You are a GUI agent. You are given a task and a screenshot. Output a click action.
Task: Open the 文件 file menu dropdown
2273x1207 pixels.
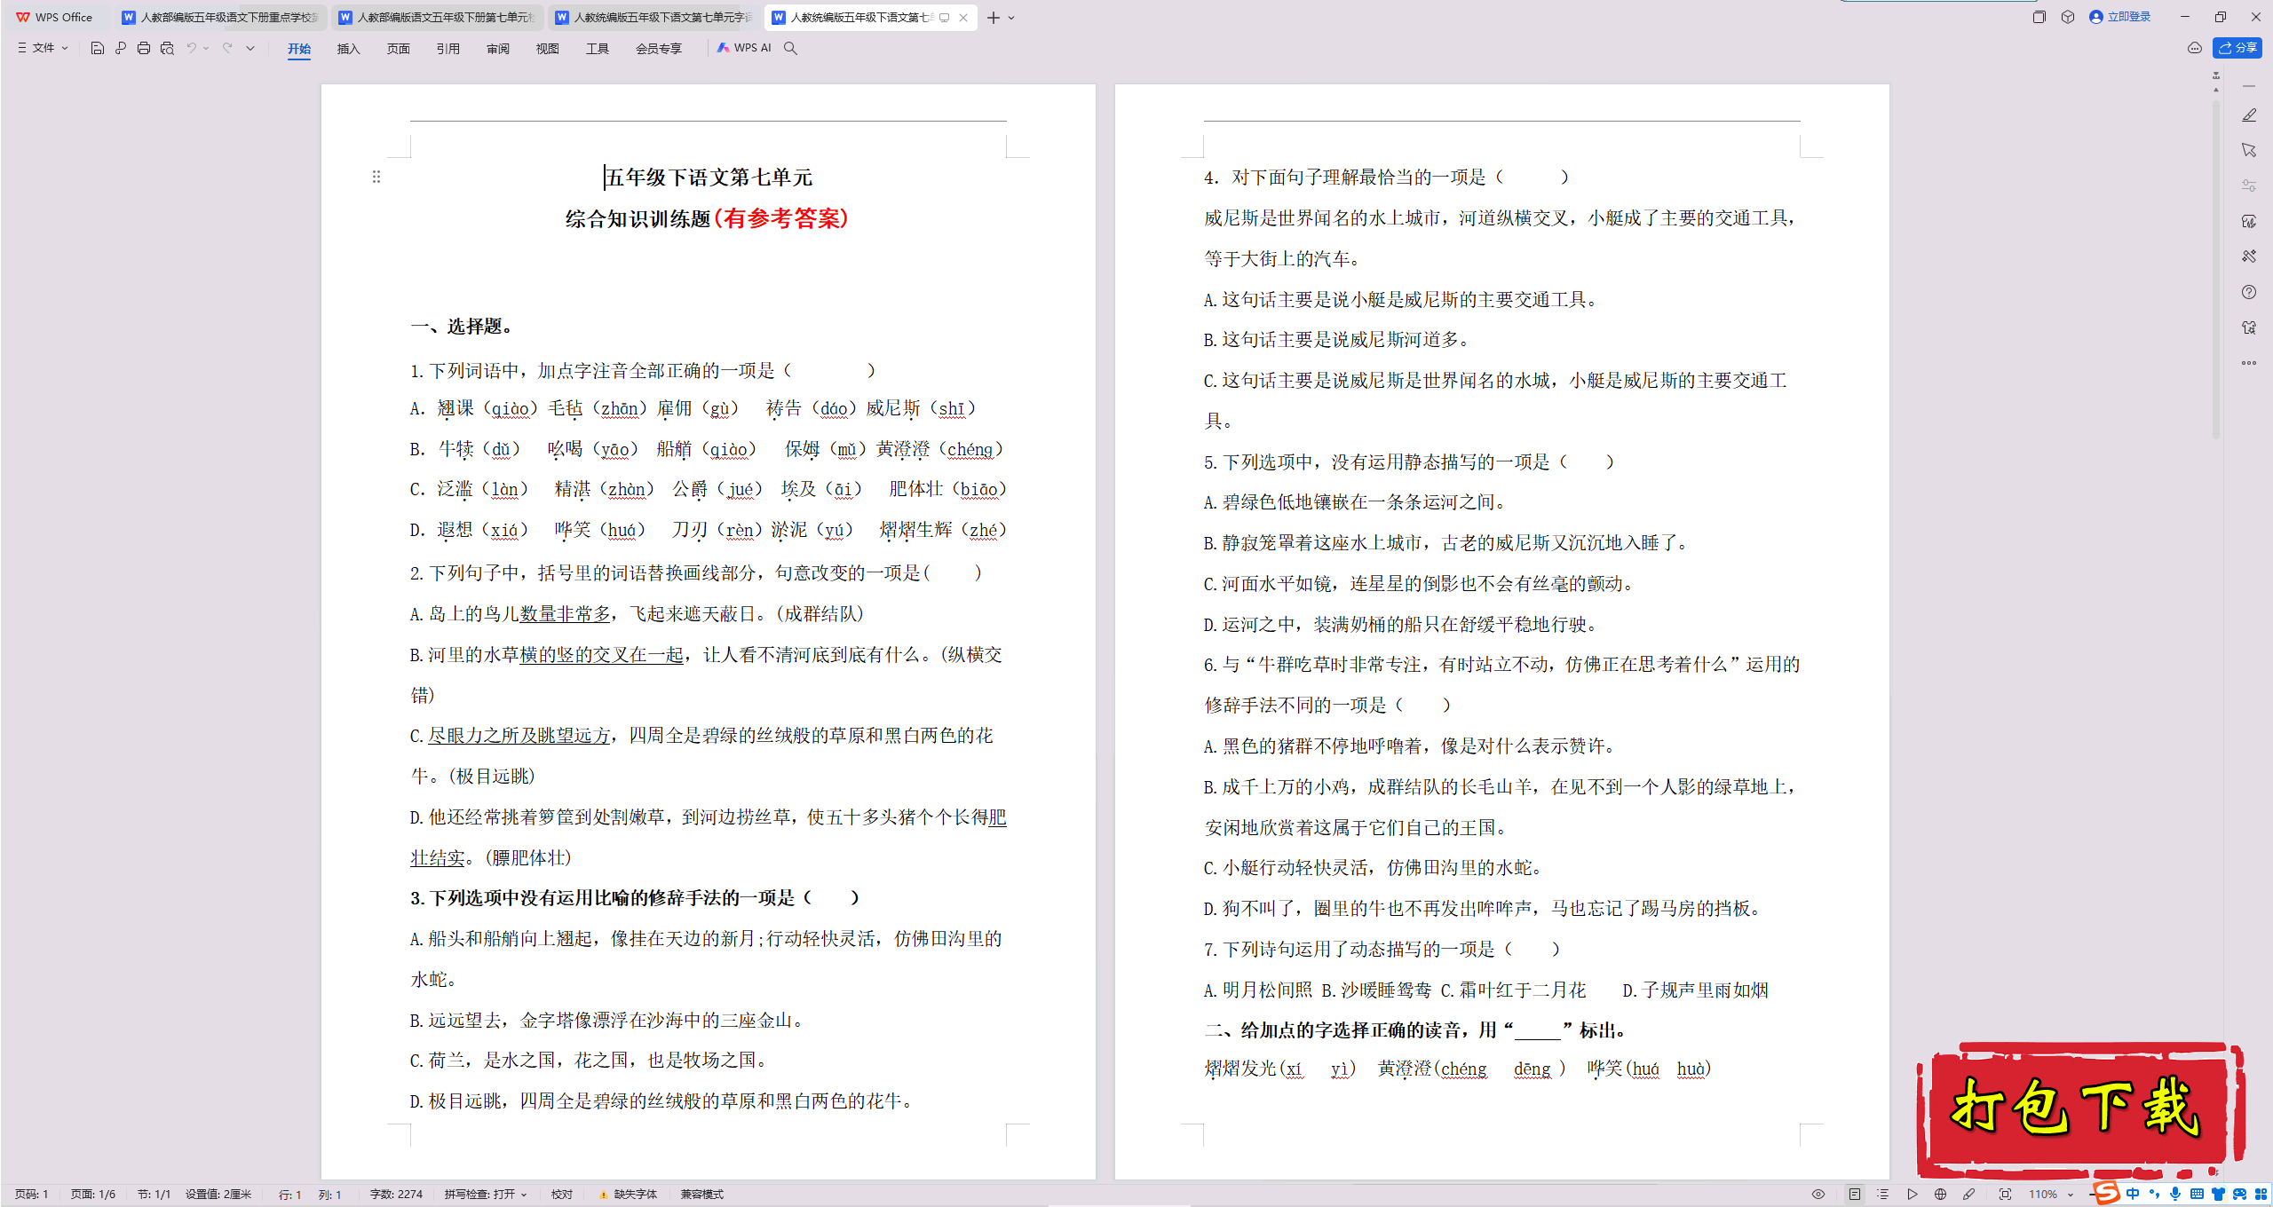[x=43, y=48]
